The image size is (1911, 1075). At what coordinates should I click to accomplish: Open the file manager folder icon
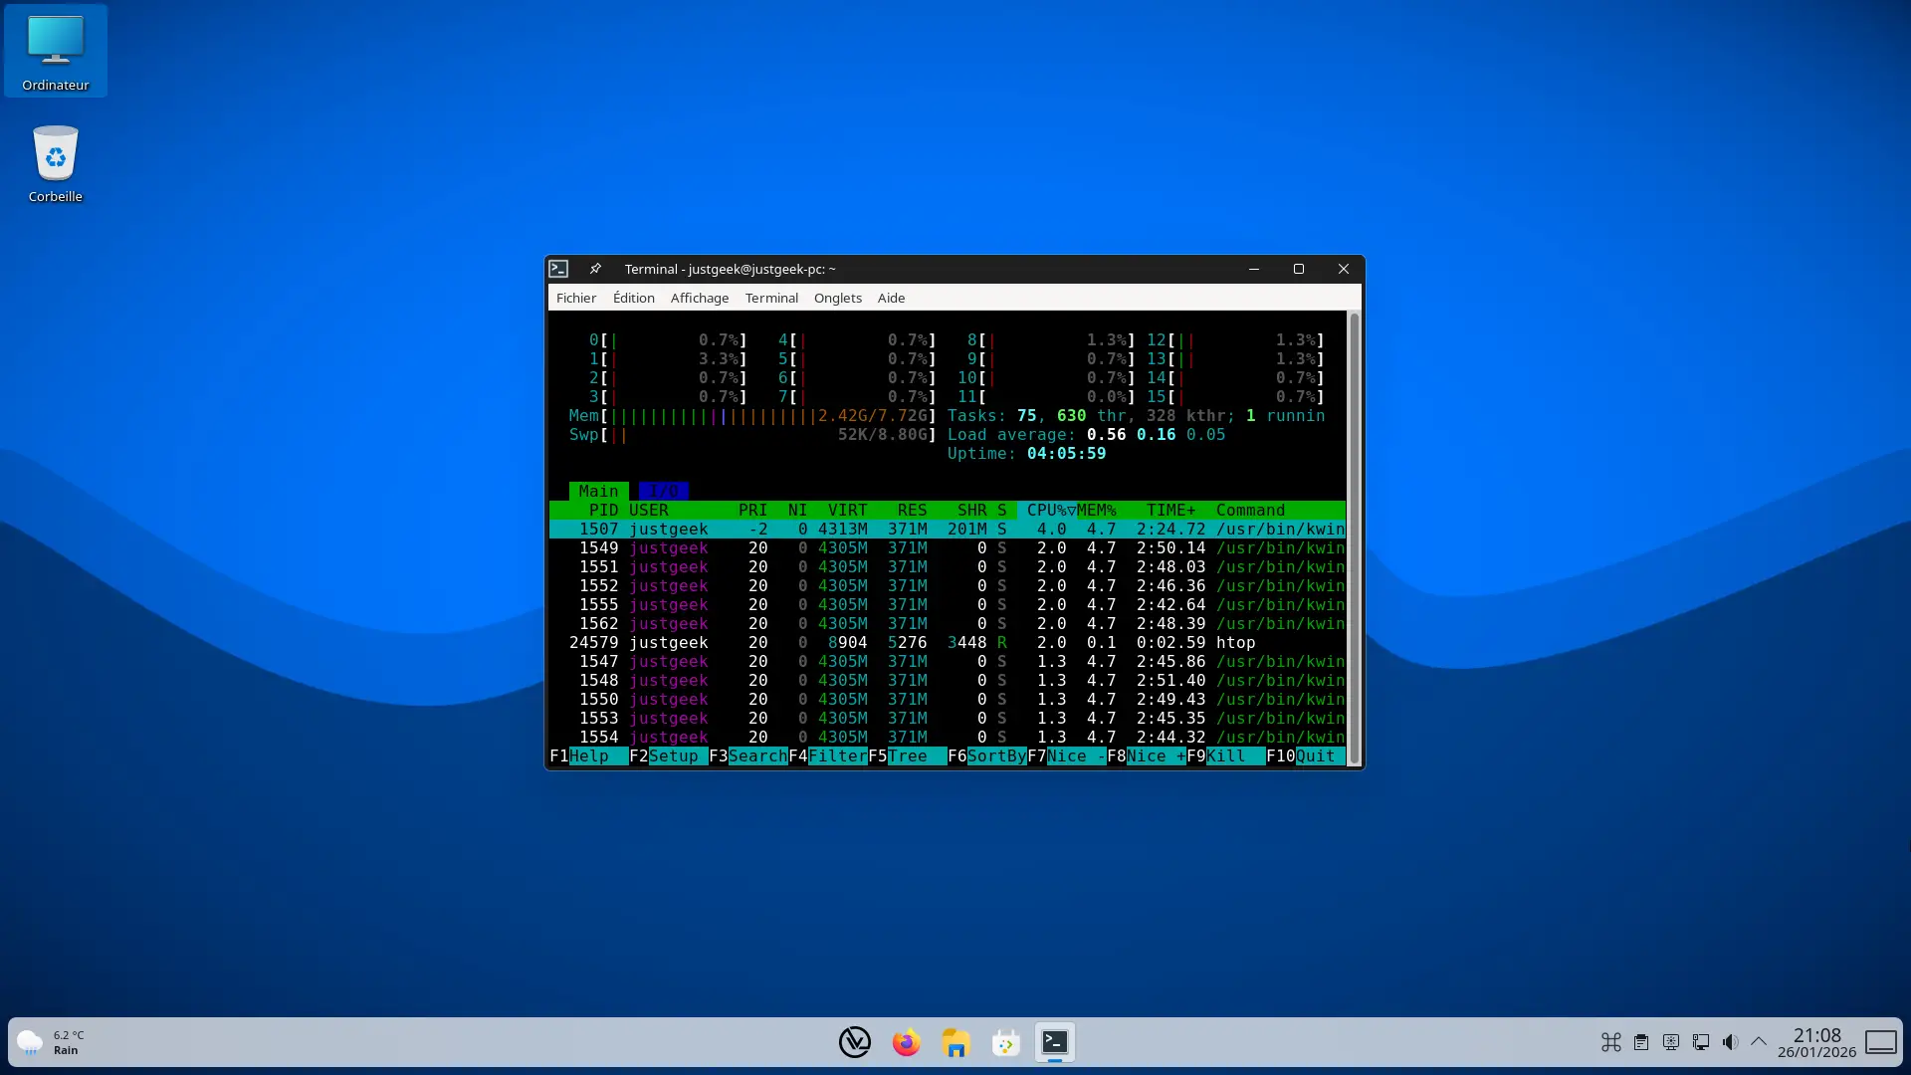(x=955, y=1042)
